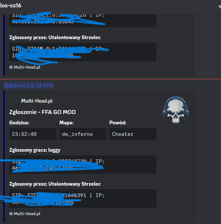This screenshot has height=224, width=221.
Task: Click the Zgłoszenie - FFA GO MOD title
Action: point(42,112)
